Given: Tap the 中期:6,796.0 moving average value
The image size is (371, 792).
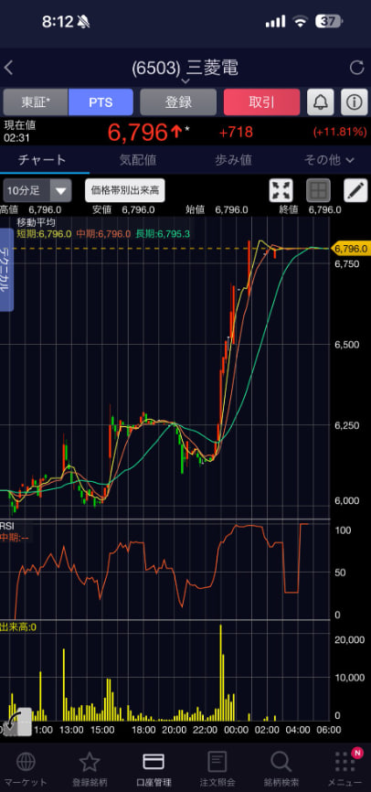Looking at the screenshot, I should pyautogui.click(x=103, y=234).
